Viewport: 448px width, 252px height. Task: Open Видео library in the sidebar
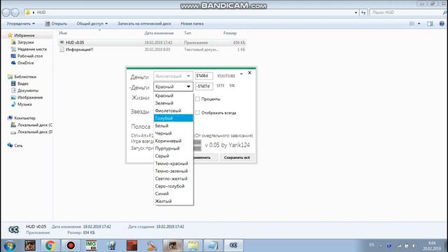(23, 84)
